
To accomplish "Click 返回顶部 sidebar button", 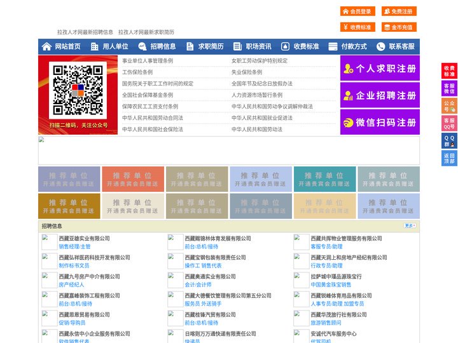I will [449, 158].
